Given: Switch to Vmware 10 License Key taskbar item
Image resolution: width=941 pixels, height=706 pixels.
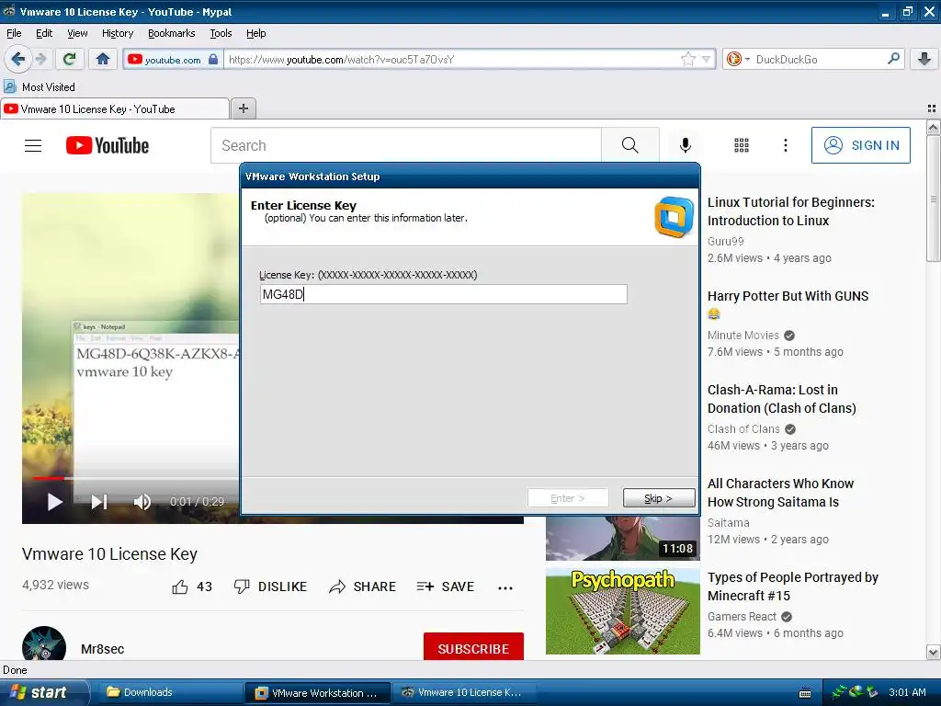Looking at the screenshot, I should (x=463, y=692).
